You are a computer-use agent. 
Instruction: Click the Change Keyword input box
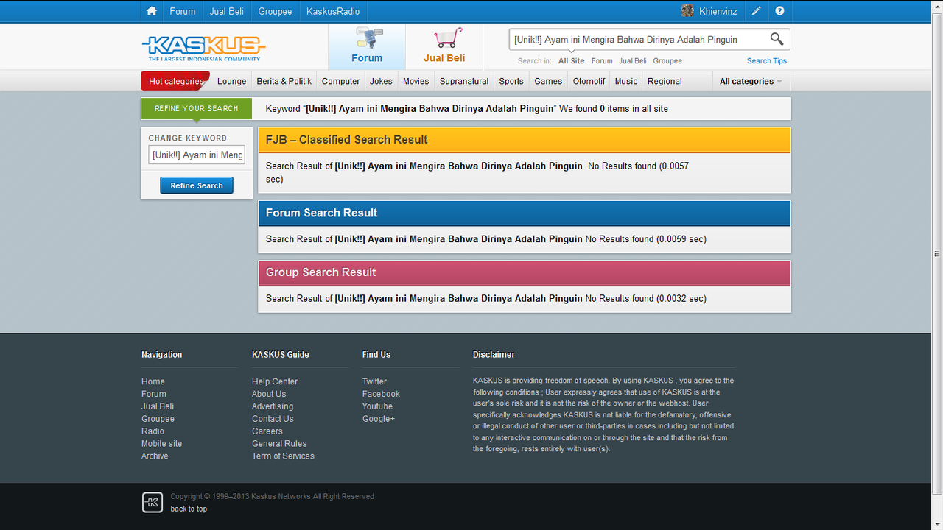(197, 155)
